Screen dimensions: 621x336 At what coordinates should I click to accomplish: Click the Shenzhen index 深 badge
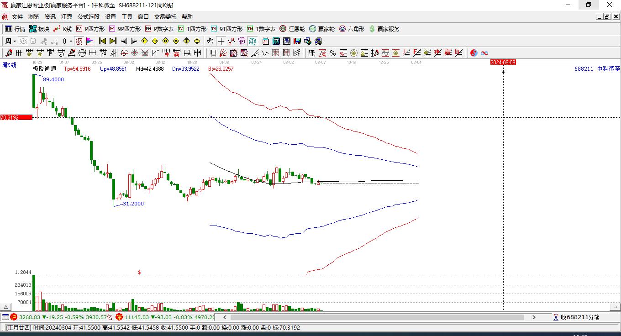click(119, 317)
